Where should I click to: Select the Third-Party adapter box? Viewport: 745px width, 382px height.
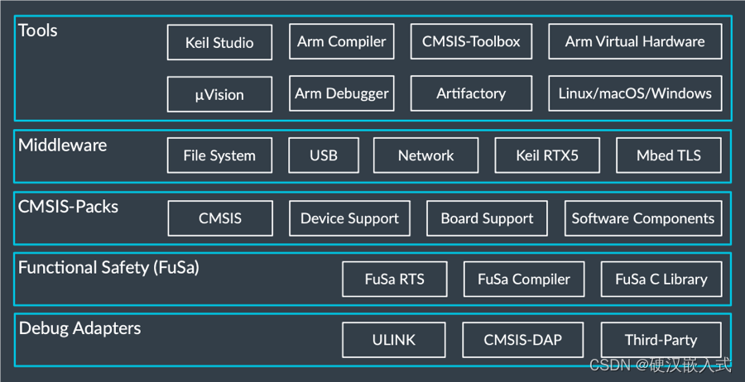[661, 340]
